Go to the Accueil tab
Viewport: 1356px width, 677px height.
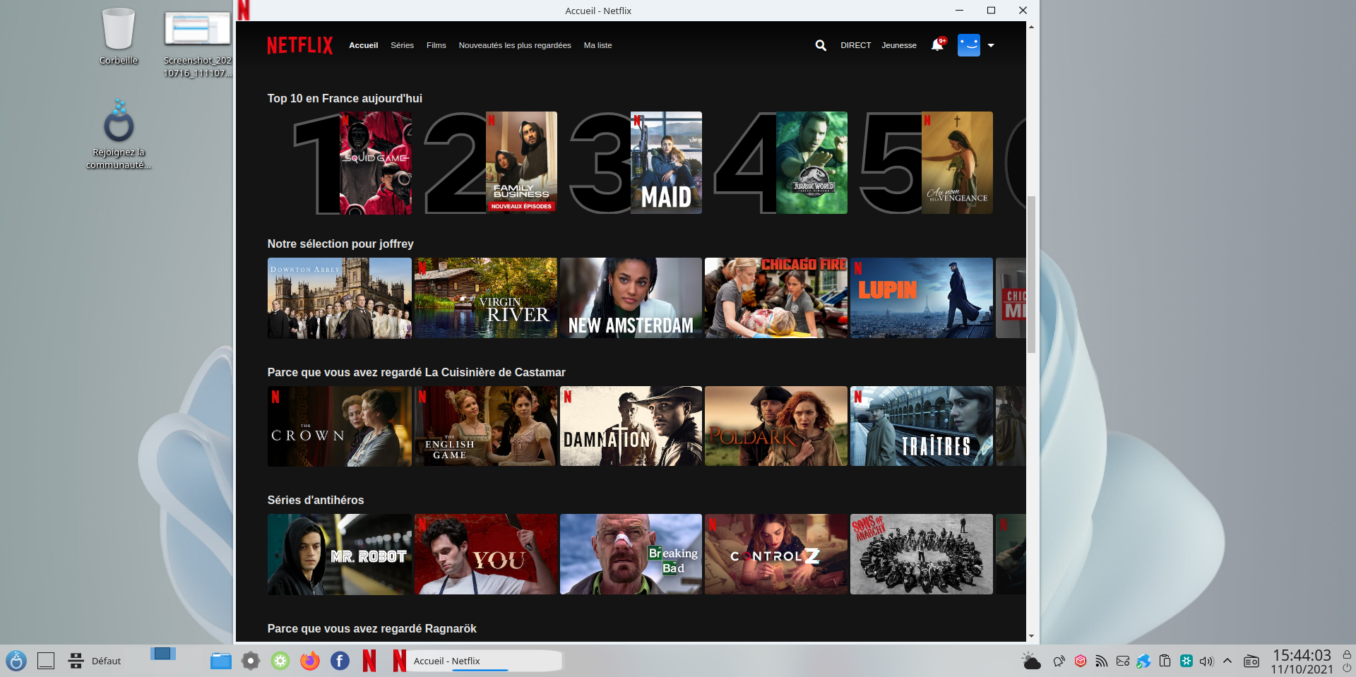[x=364, y=45]
